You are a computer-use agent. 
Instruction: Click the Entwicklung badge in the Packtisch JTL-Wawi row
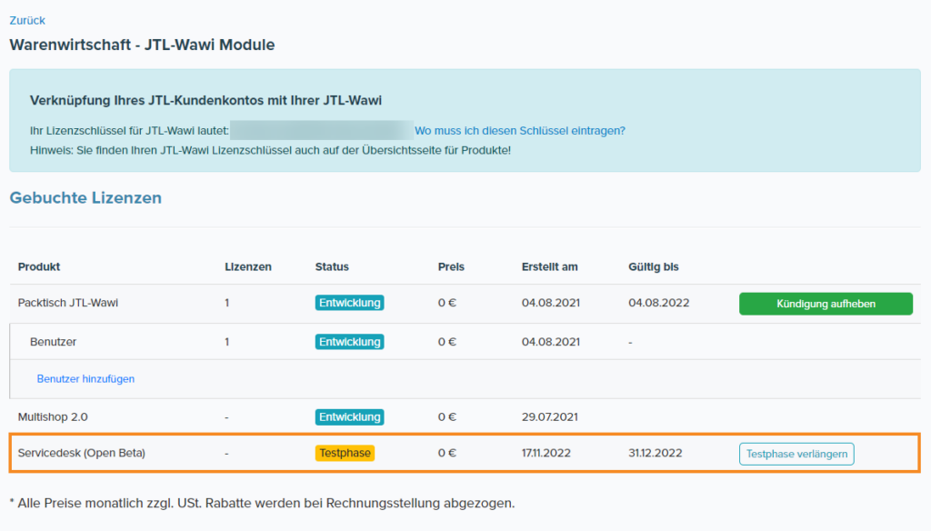349,303
